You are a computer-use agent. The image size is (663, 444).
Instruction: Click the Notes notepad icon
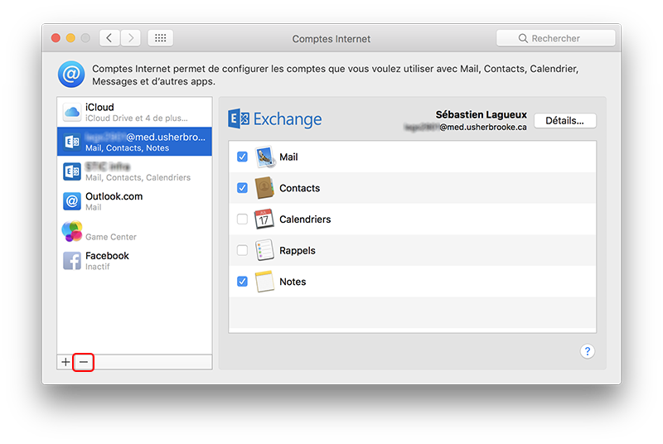point(264,282)
